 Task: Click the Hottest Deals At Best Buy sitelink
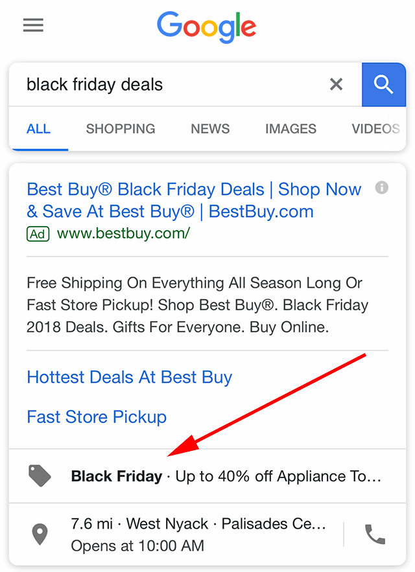pos(129,377)
